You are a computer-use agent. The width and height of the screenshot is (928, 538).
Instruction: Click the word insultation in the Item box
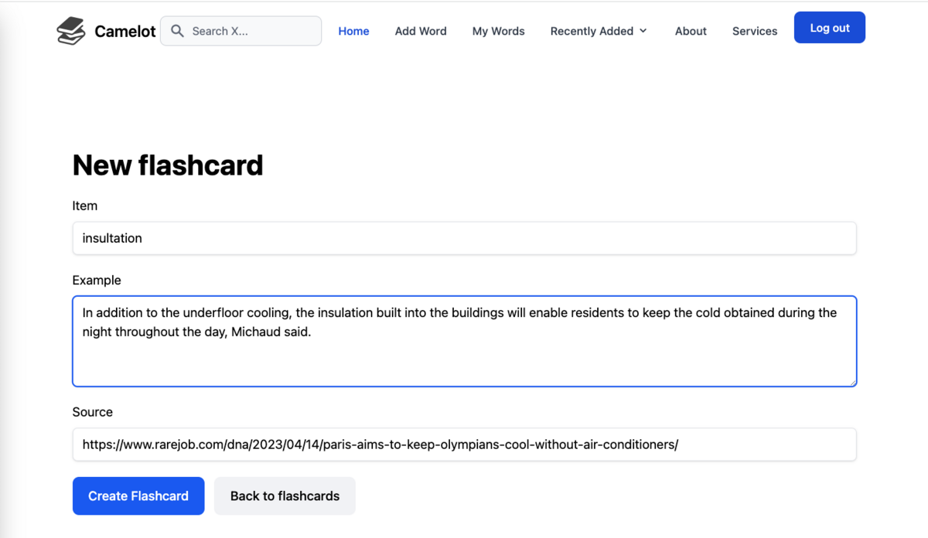pyautogui.click(x=111, y=238)
